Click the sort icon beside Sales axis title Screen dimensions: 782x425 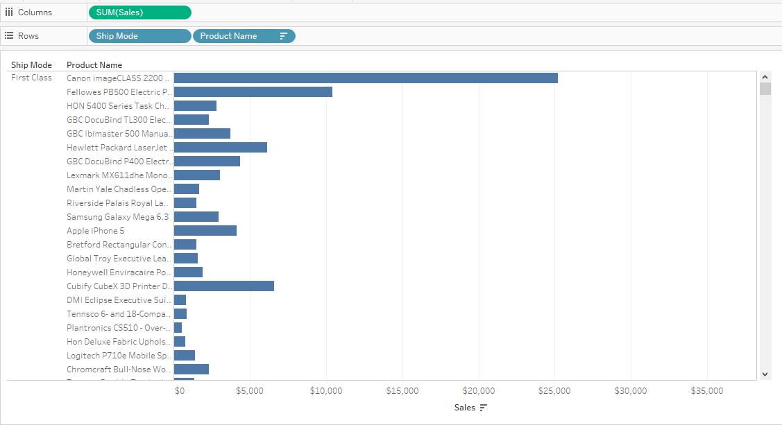click(484, 408)
